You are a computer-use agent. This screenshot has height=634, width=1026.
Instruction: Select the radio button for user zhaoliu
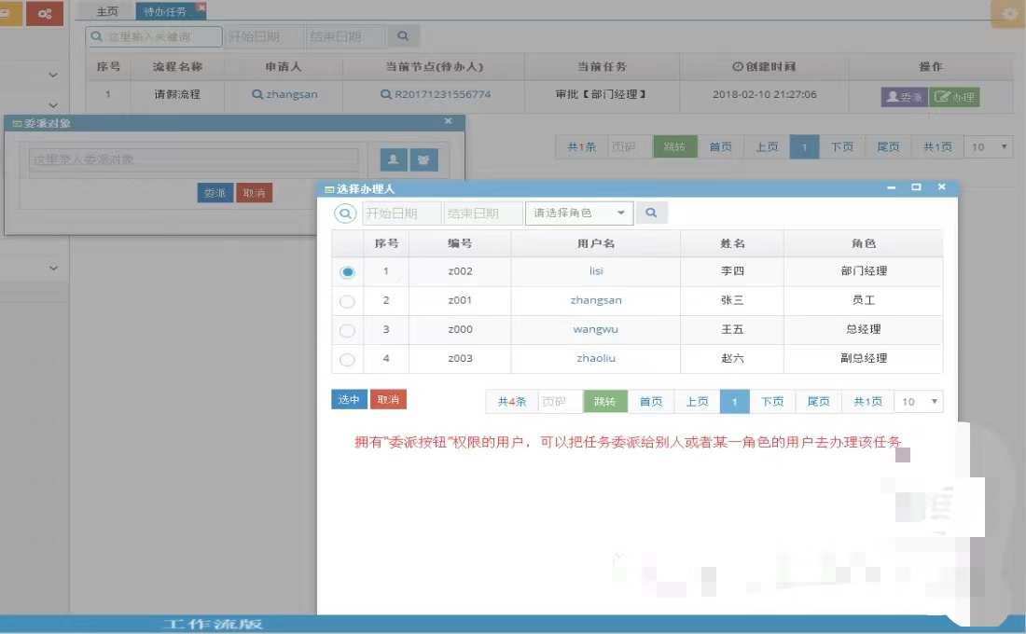click(x=348, y=359)
